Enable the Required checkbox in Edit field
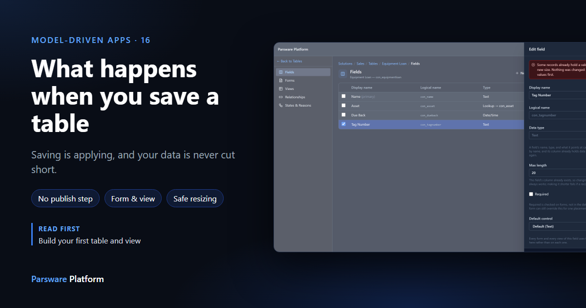The height and width of the screenshot is (308, 586). pos(531,194)
